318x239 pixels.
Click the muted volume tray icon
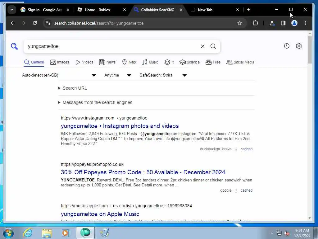(287, 233)
